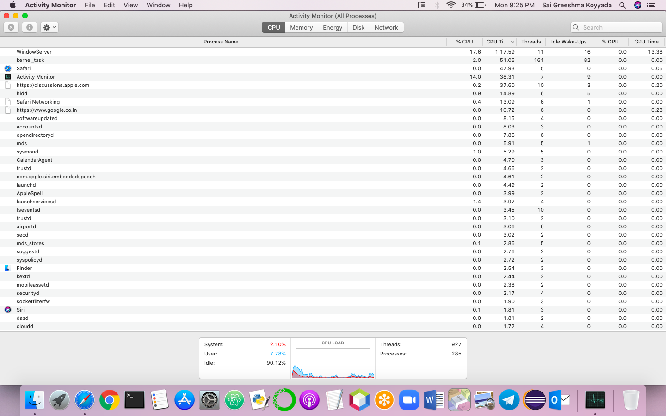Image resolution: width=666 pixels, height=416 pixels.
Task: Click the Spotlight search icon in menu bar
Action: point(623,5)
